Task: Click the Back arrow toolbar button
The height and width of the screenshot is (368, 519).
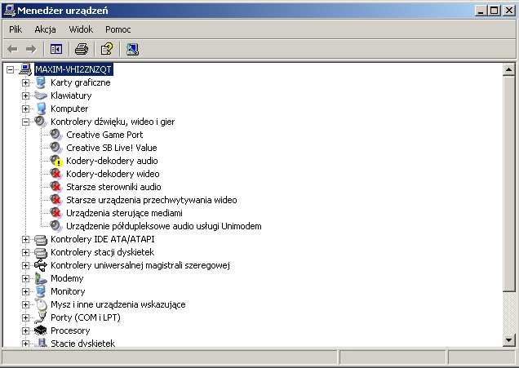Action: tap(12, 49)
